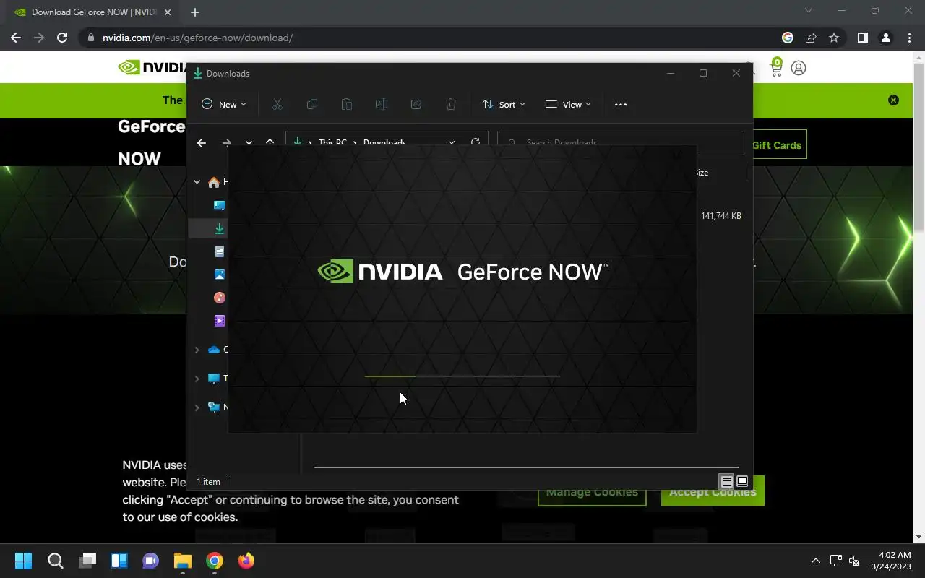Screen dimensions: 925x578
Task: Click the Copy icon in Explorer toolbar
Action: pyautogui.click(x=311, y=104)
